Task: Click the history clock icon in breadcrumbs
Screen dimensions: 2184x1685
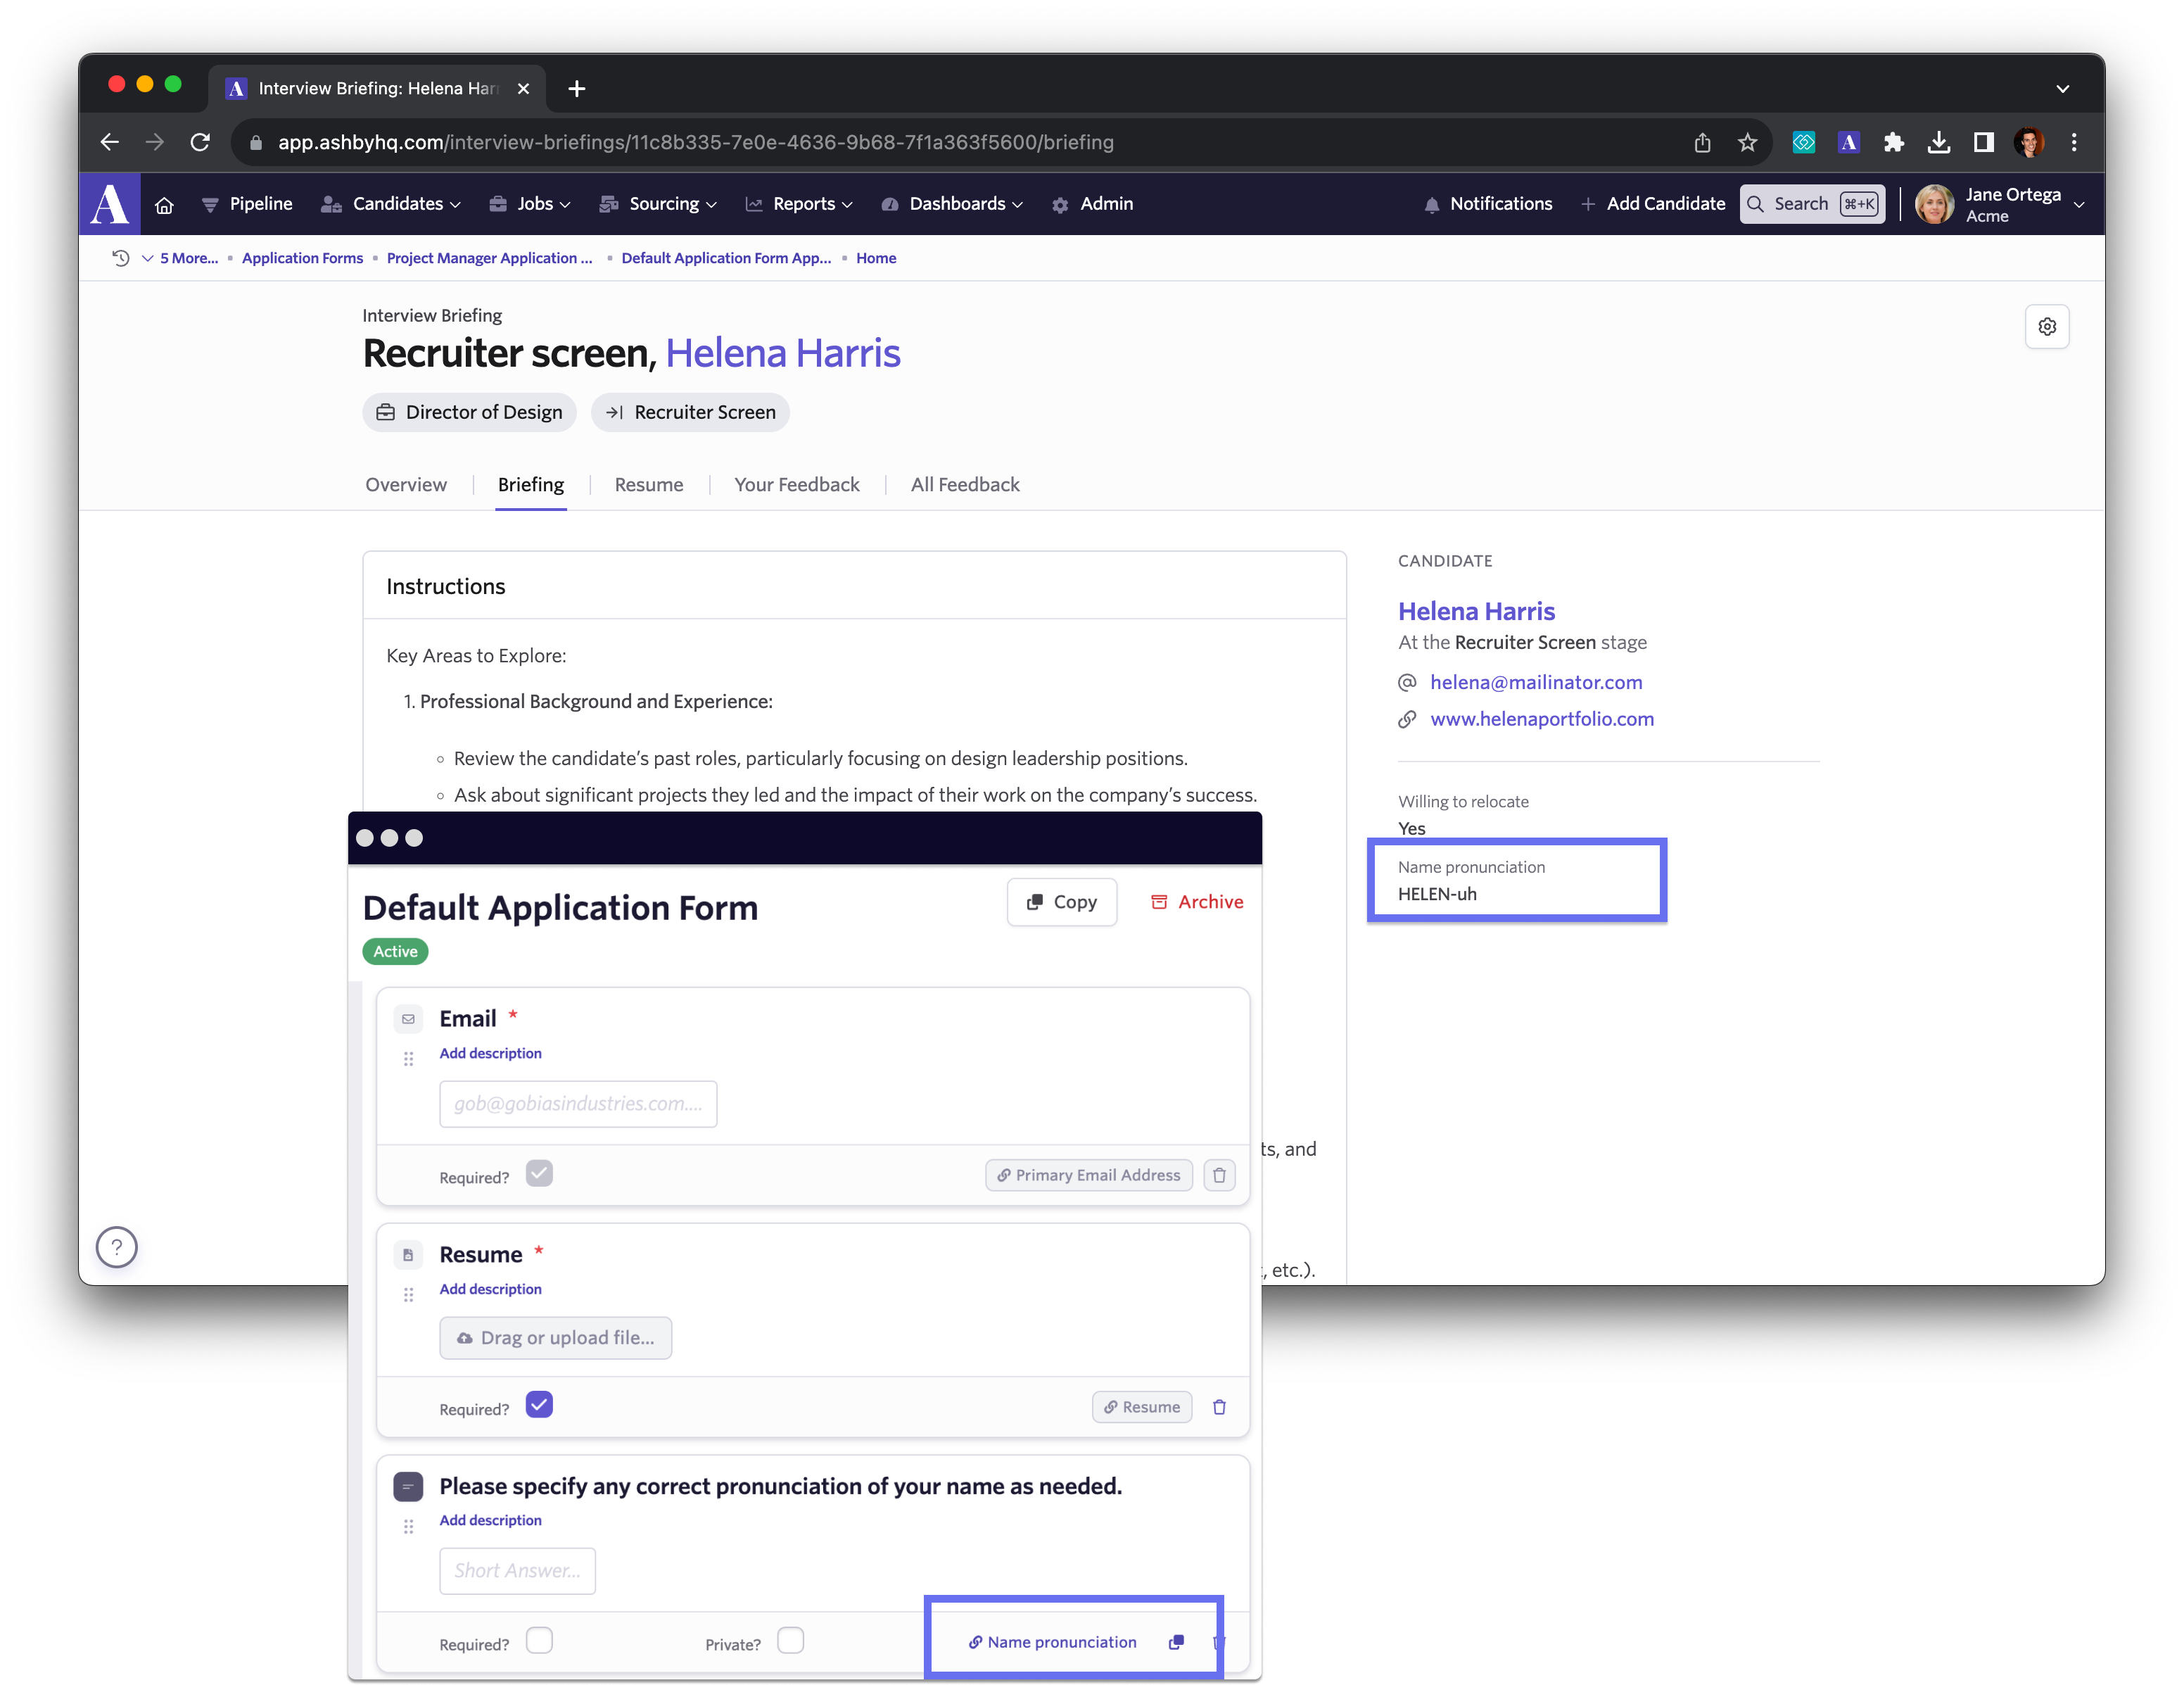Action: 121,258
